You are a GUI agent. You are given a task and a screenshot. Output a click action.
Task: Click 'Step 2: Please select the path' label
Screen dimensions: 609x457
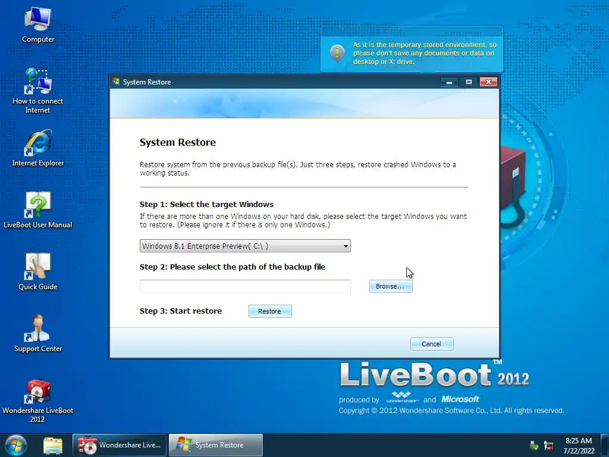(233, 267)
